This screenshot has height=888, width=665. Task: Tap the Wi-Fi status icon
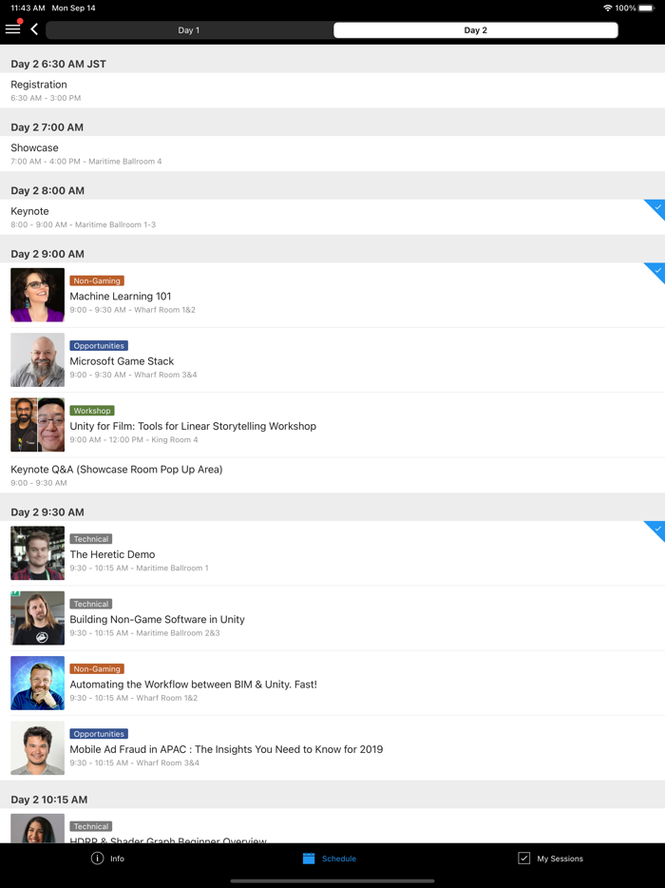click(x=607, y=8)
